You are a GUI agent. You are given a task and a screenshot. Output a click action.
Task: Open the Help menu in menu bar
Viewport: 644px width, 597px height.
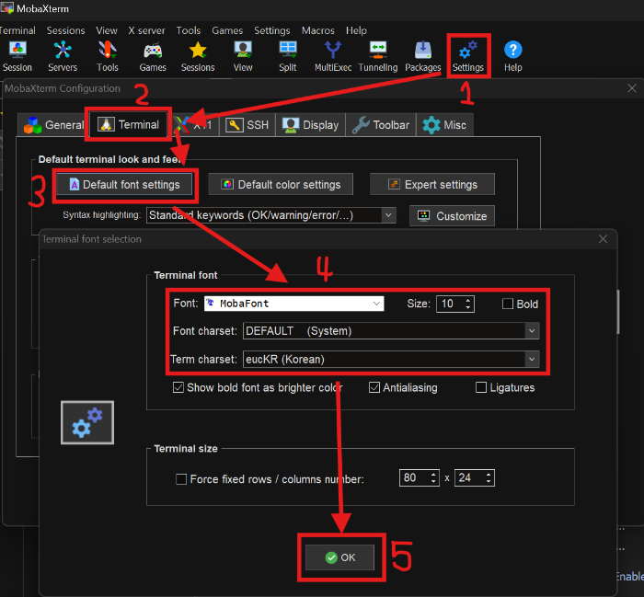pos(356,30)
